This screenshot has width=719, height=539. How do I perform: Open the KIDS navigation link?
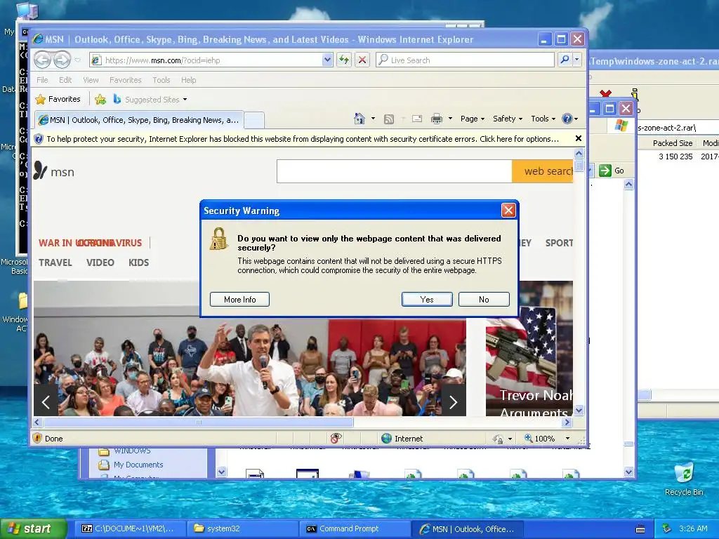(x=138, y=262)
